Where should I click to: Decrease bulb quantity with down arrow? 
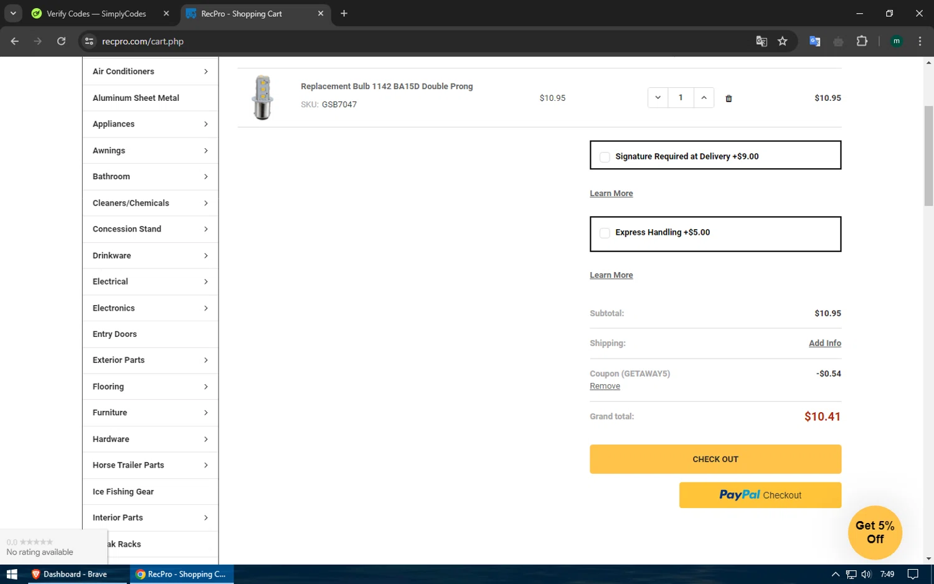point(658,98)
